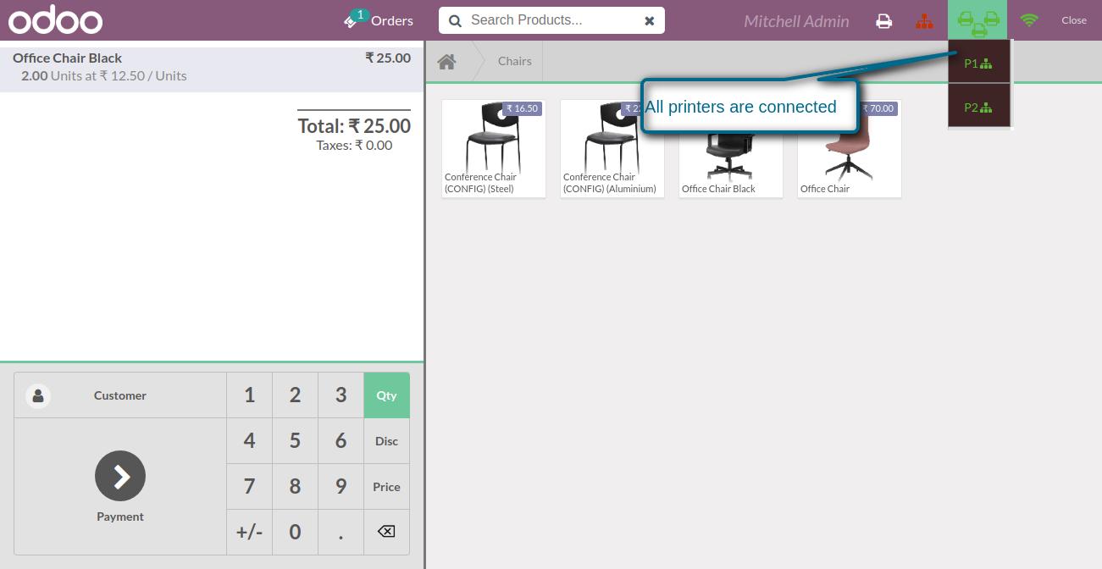
Task: Click the green Wi-Fi connection icon
Action: pos(1029,20)
